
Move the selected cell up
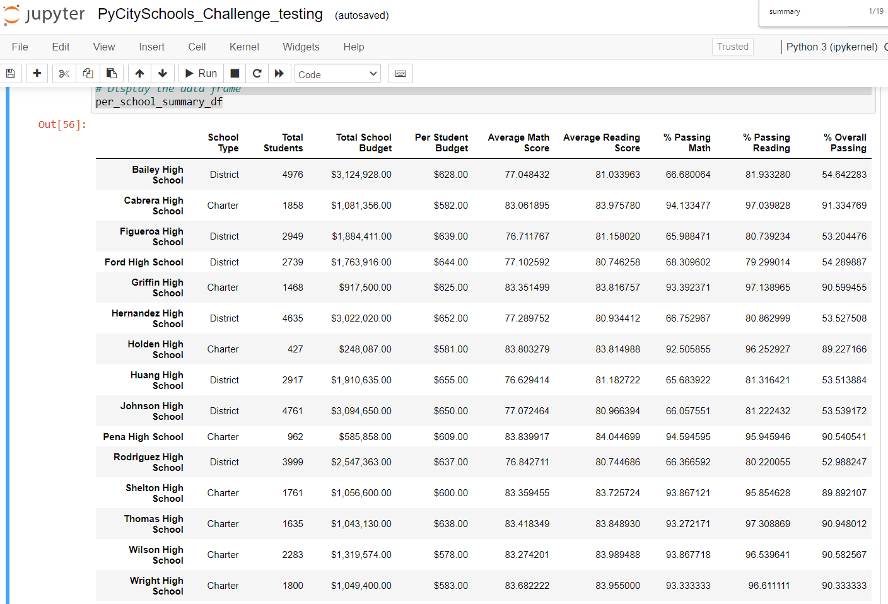(139, 74)
